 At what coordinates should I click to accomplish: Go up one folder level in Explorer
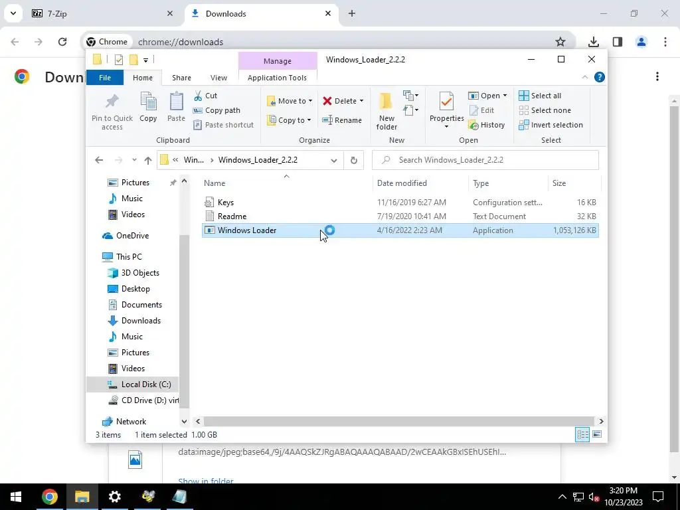148,160
